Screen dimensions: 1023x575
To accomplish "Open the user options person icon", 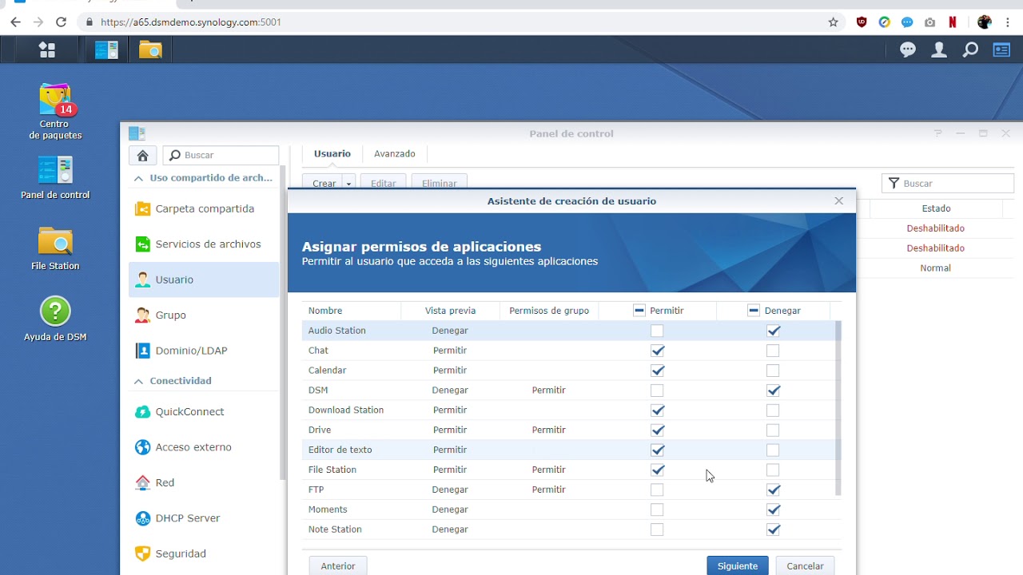I will pos(939,50).
